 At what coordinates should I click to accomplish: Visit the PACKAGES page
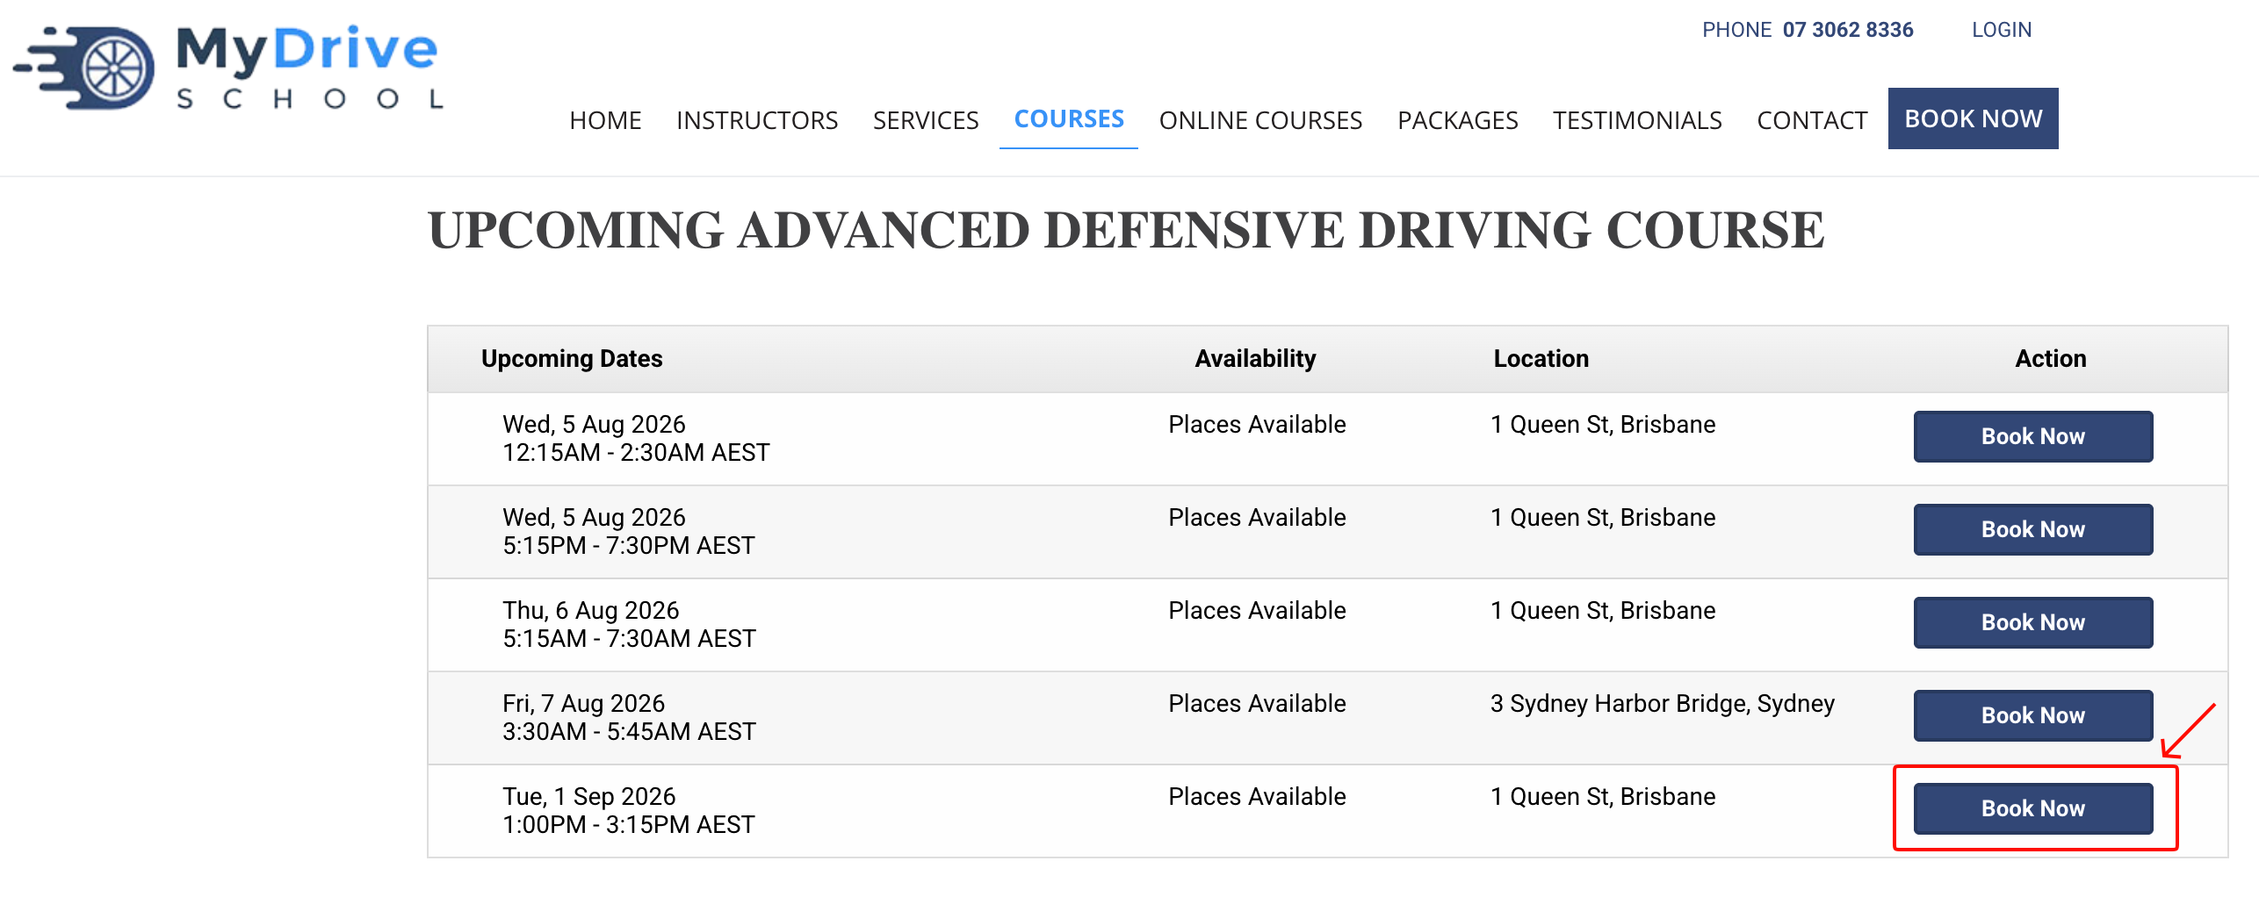point(1458,120)
